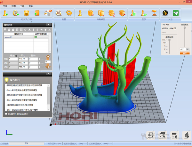Click the orange +Z move up arrow
Image resolution: width=192 pixels, height=147 pixels.
pyautogui.click(x=48, y=57)
